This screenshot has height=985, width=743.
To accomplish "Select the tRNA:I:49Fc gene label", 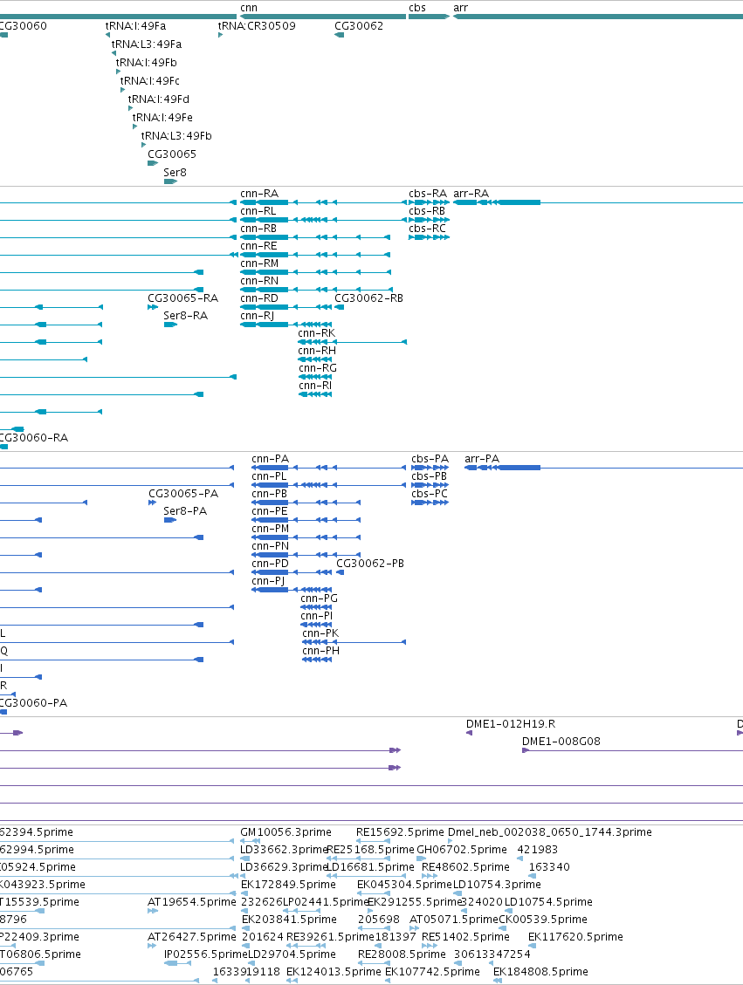I will click(149, 80).
